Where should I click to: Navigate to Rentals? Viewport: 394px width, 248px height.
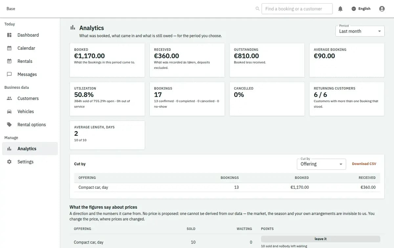click(x=30, y=61)
